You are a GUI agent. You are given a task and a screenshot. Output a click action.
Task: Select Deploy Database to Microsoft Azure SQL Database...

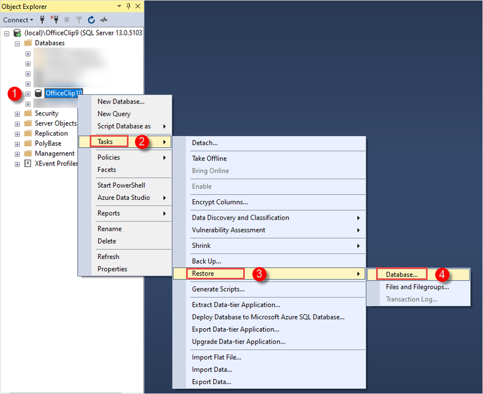tap(269, 317)
